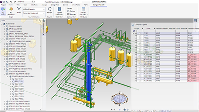Select the Compare/Update ribbon tab
The height and width of the screenshot is (112, 199).
(x=99, y=5)
